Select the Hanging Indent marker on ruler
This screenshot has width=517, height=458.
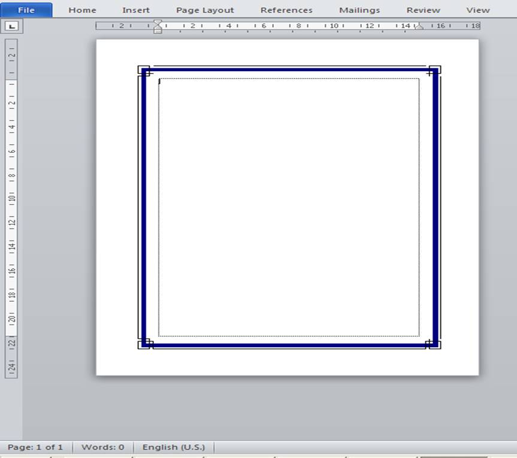(x=157, y=28)
